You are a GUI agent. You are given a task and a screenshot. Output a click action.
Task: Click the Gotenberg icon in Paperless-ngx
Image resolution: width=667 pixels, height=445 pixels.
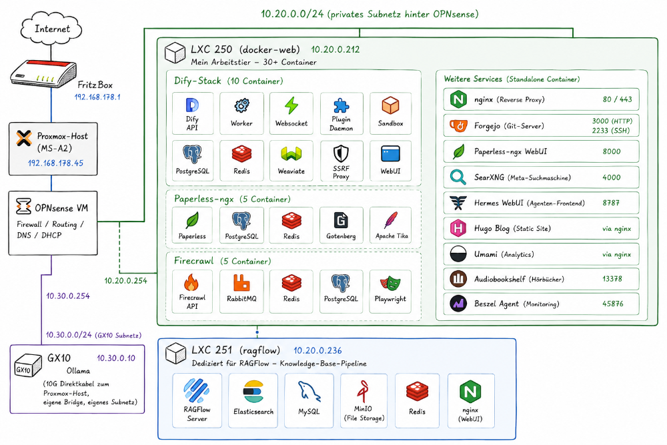341,220
